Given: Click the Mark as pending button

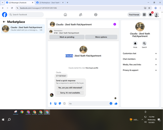Looking at the screenshot, I should point(67,37).
